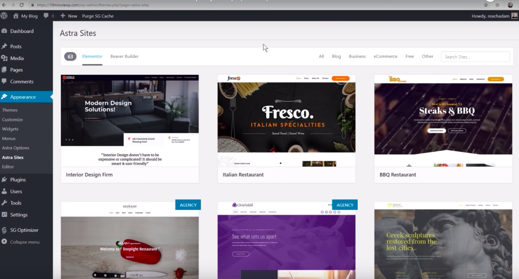Click AGENCY badge on Oliverwood card
This screenshot has height=279, width=519.
[x=345, y=205]
